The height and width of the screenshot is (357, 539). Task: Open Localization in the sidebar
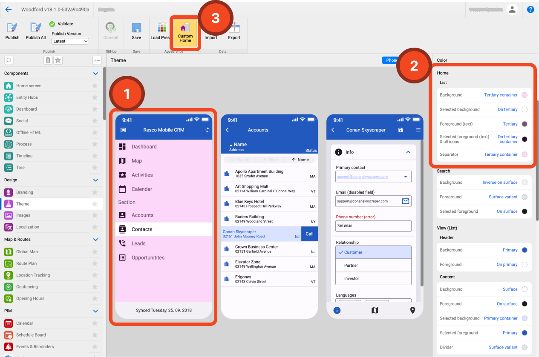click(x=28, y=227)
